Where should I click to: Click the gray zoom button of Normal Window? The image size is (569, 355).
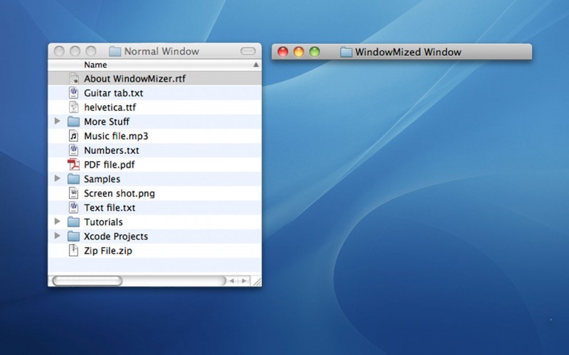pyautogui.click(x=91, y=51)
